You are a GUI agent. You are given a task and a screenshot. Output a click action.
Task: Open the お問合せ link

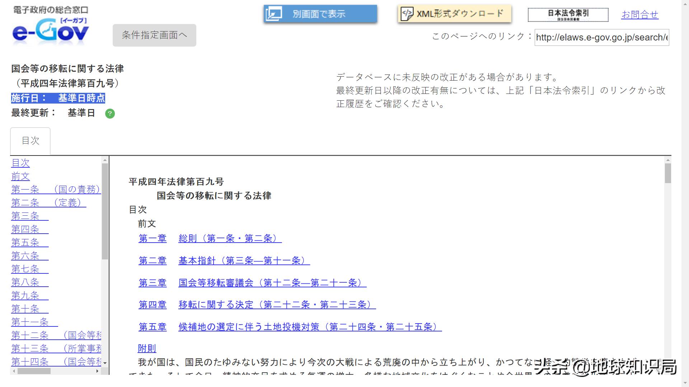point(640,15)
